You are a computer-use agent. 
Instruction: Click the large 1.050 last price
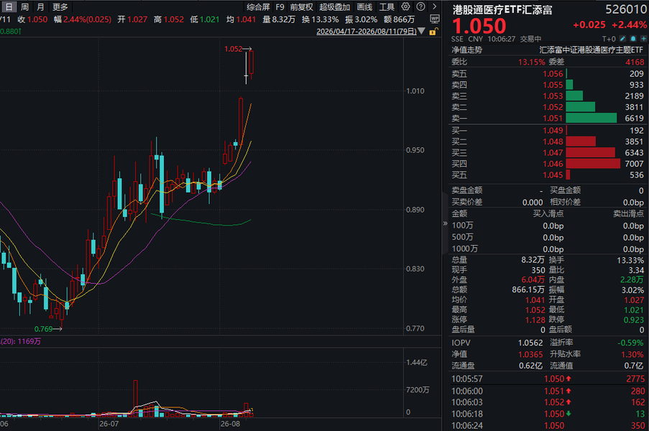(479, 27)
